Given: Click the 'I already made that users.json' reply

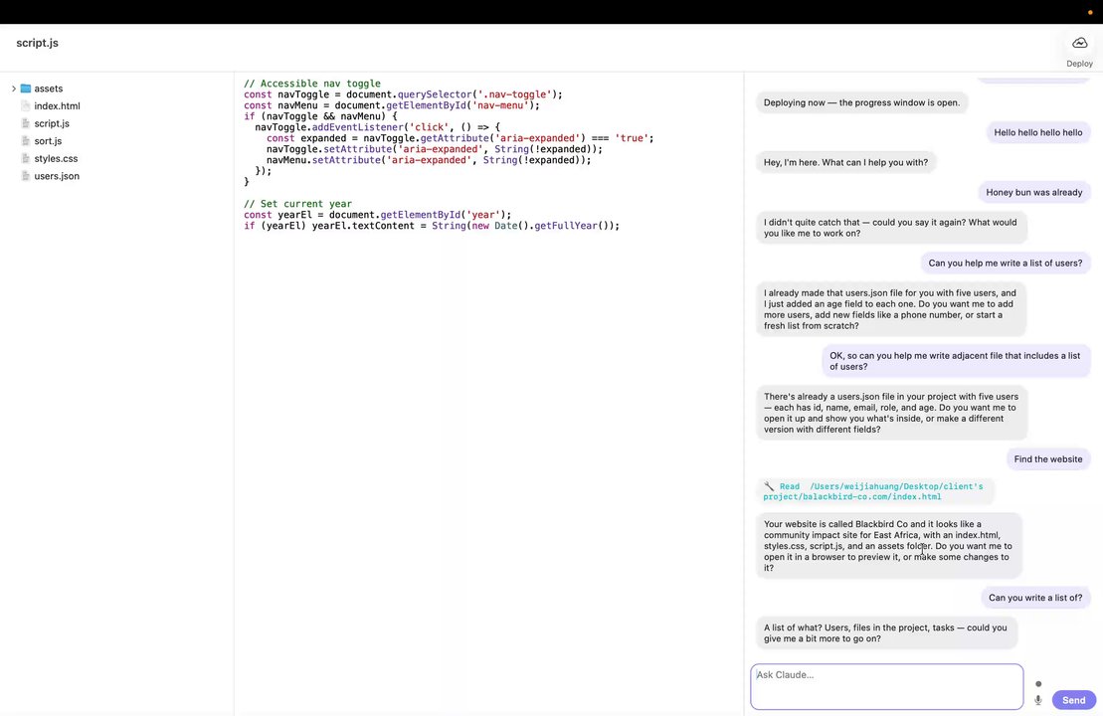Looking at the screenshot, I should click(x=890, y=309).
